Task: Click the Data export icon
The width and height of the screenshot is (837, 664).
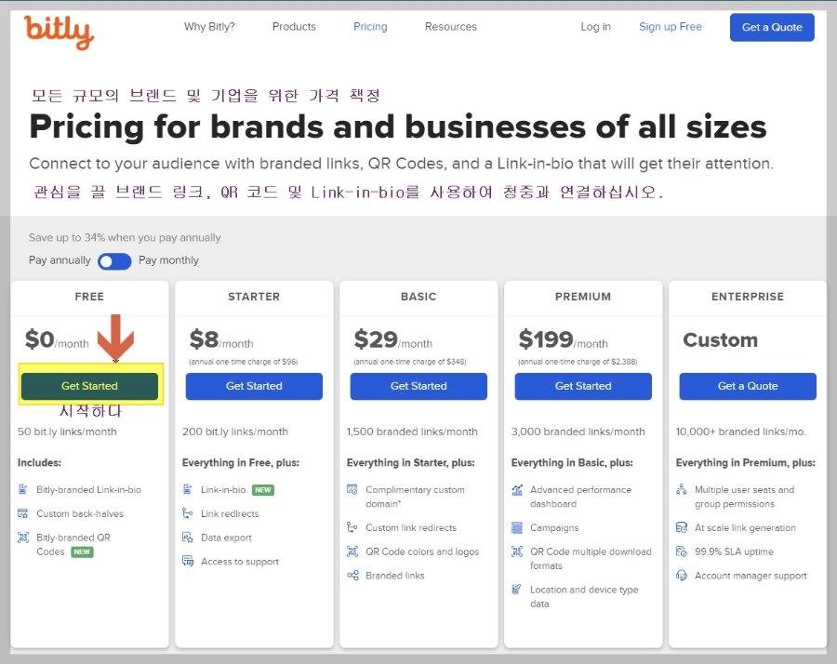Action: tap(187, 538)
